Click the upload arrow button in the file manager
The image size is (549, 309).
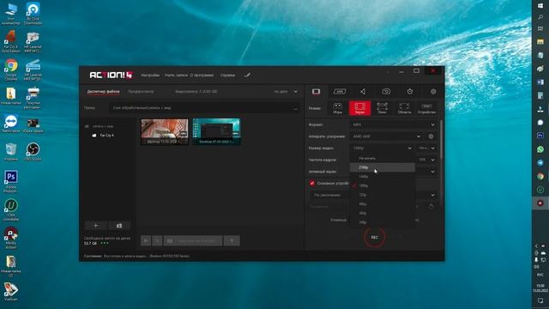click(232, 240)
